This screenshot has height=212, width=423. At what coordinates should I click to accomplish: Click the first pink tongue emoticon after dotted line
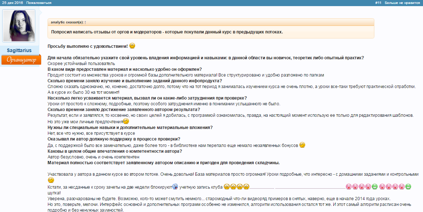click(x=349, y=186)
